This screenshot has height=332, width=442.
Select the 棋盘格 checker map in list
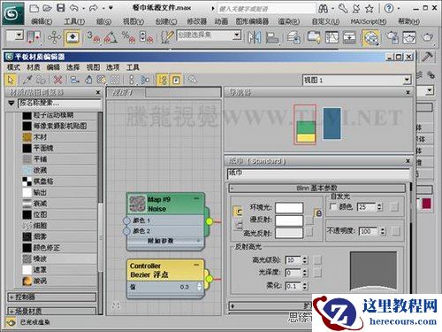click(59, 181)
